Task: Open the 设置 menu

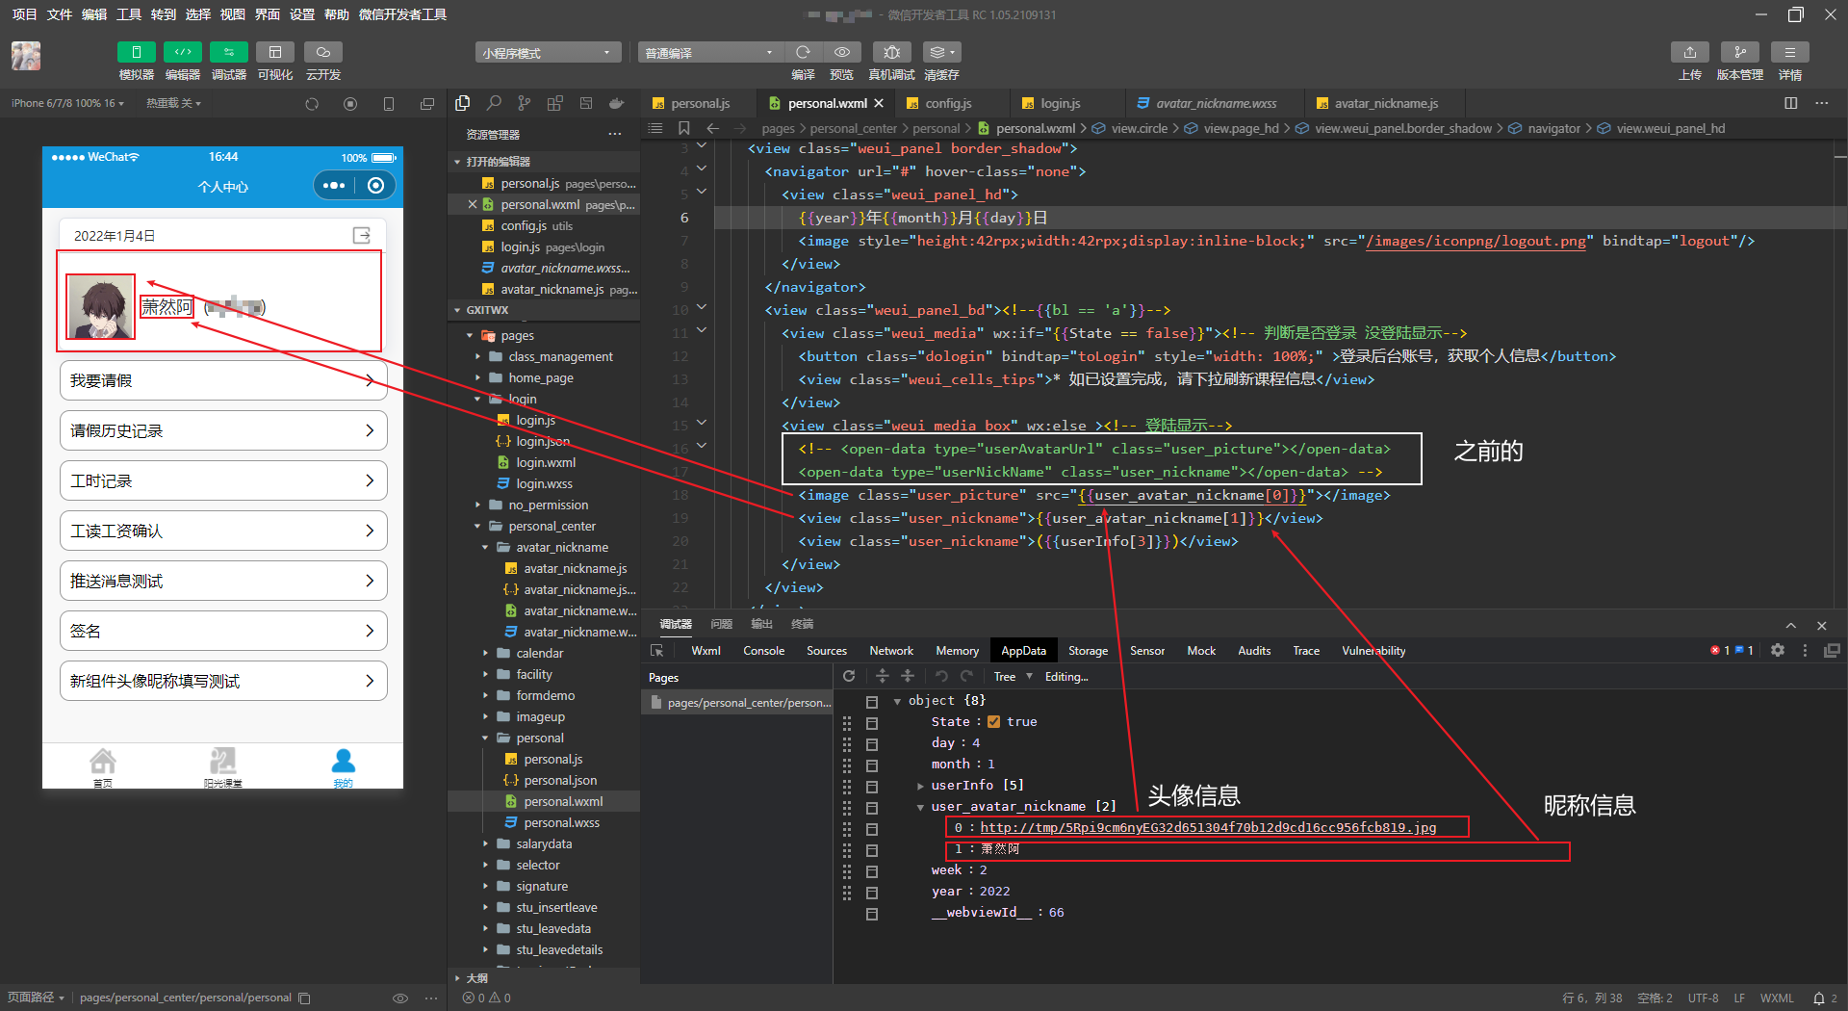Action: [x=302, y=14]
